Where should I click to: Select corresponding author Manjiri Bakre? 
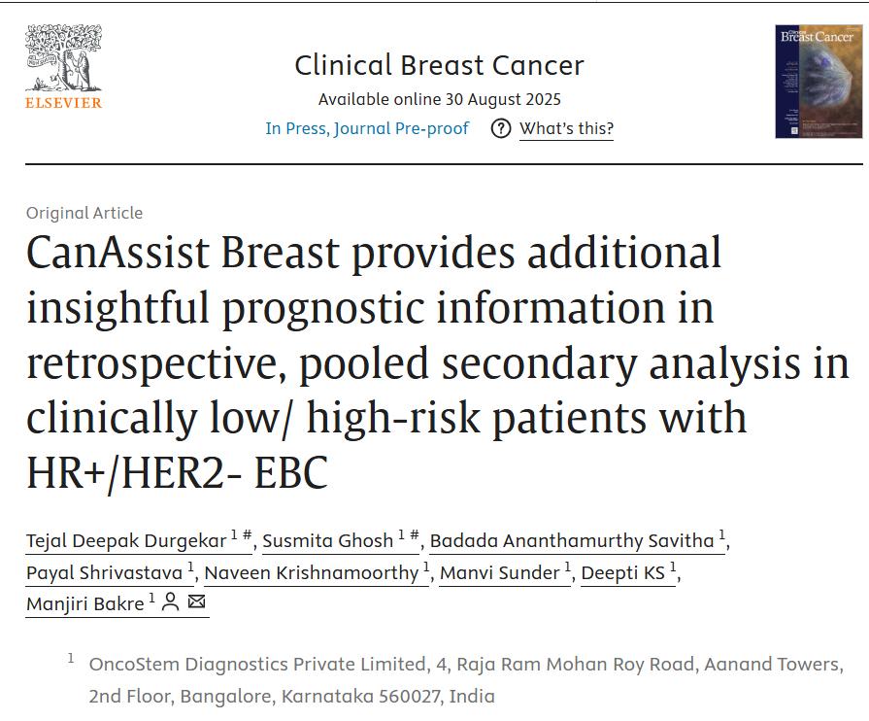pyautogui.click(x=84, y=603)
